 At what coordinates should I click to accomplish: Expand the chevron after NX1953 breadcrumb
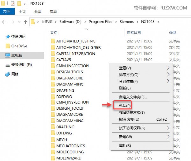point(158,22)
